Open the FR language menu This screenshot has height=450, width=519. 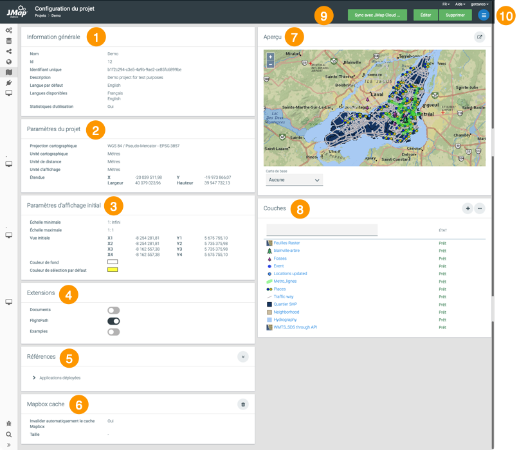(446, 4)
